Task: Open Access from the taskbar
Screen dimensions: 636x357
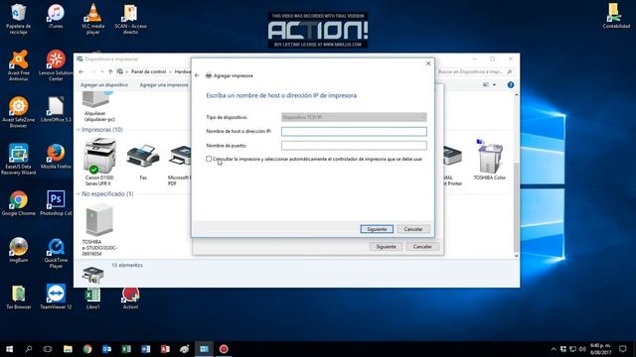Action: (165, 349)
